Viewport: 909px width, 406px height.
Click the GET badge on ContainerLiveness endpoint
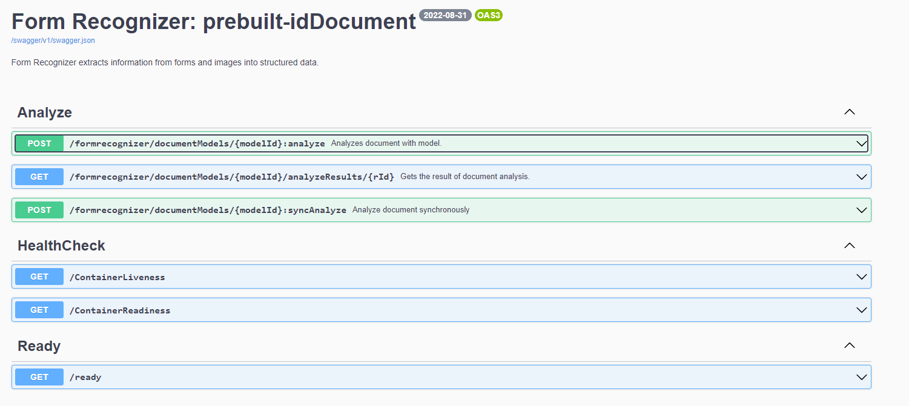point(39,277)
